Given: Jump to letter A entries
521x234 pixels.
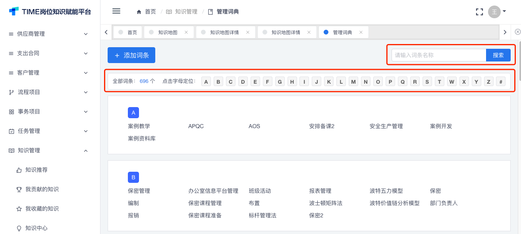Looking at the screenshot, I should pos(206,82).
